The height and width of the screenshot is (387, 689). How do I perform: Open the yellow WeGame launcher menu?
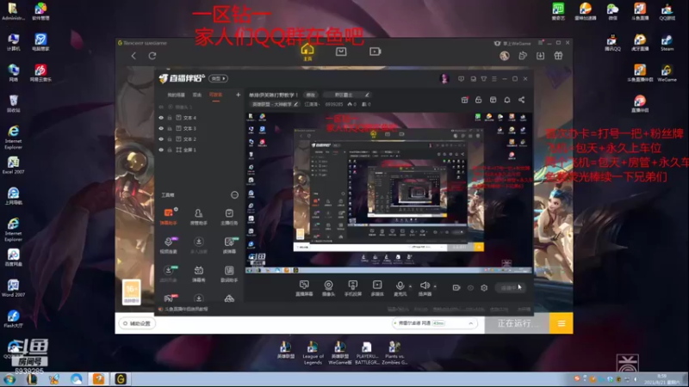(562, 323)
